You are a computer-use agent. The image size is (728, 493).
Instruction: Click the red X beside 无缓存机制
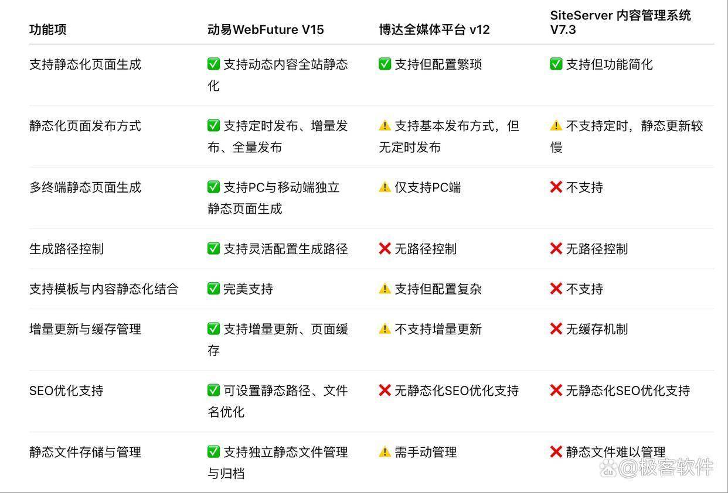[x=556, y=329]
